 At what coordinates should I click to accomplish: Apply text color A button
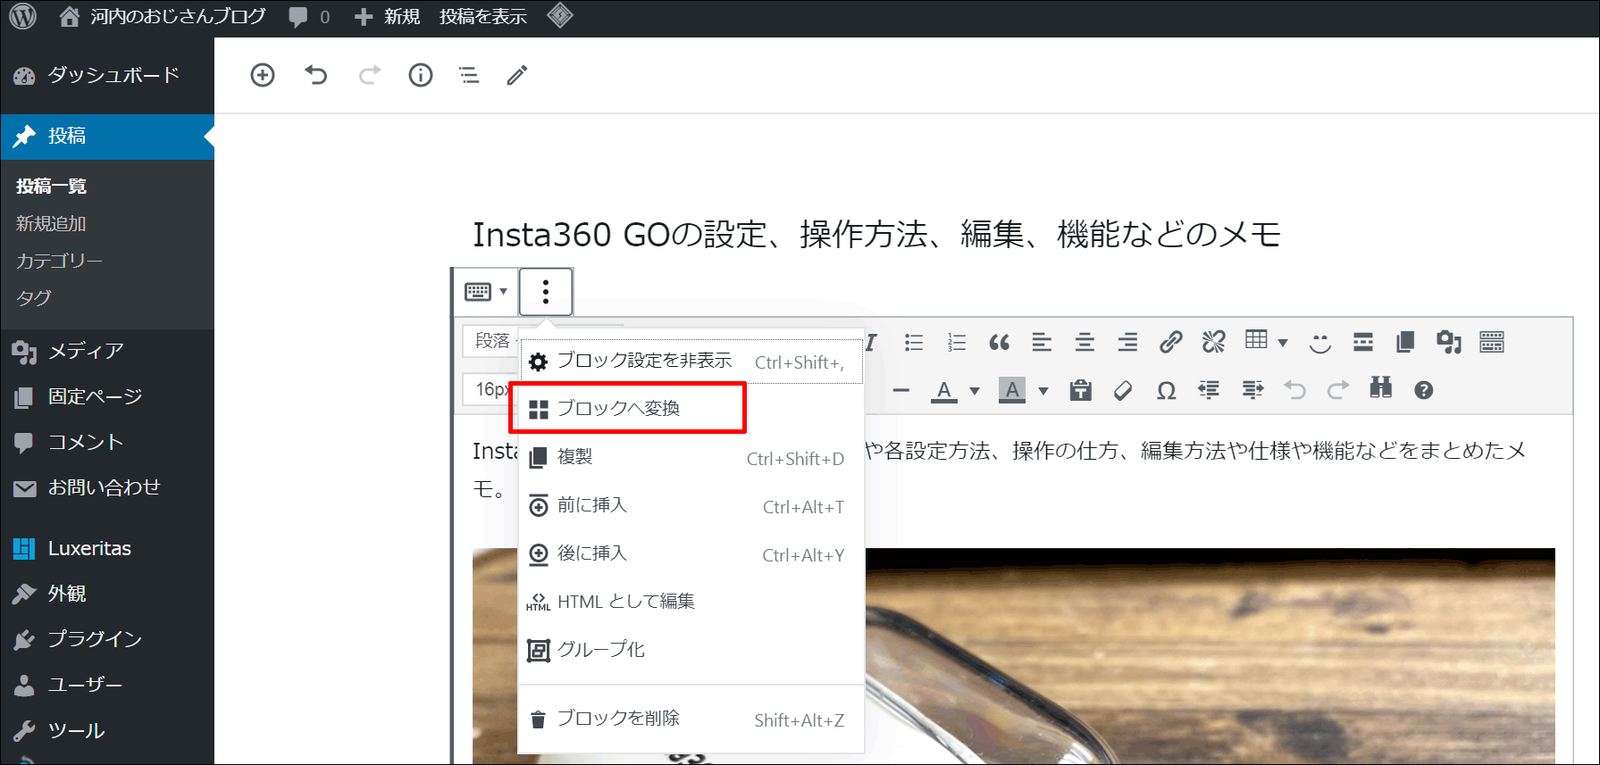coord(944,390)
